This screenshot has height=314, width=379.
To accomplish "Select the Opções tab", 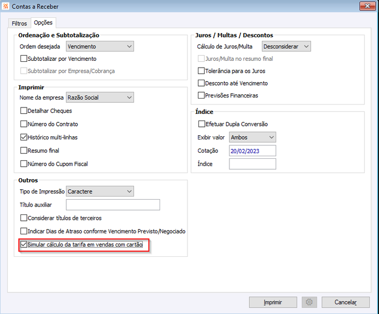I will click(44, 23).
